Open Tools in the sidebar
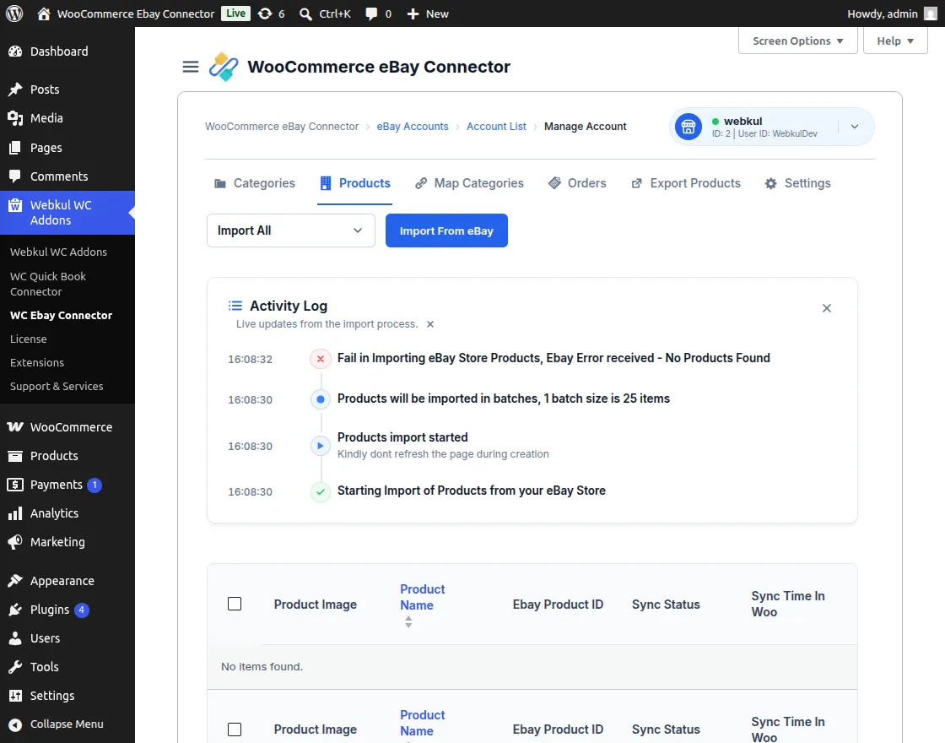This screenshot has height=743, width=945. tap(67, 667)
